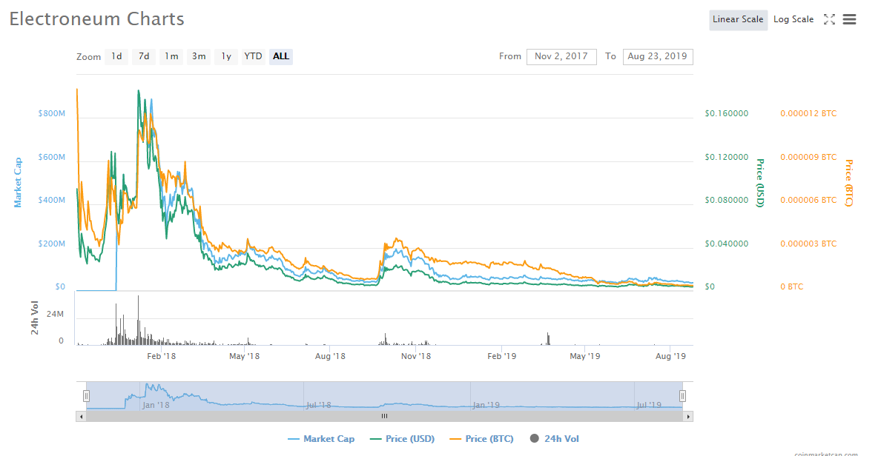Edit the To date field
Viewport: 881px width, 456px height.
(657, 57)
